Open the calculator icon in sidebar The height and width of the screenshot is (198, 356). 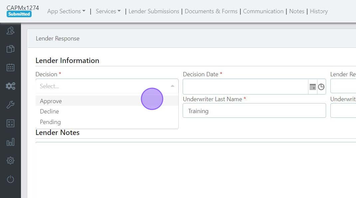(x=10, y=124)
